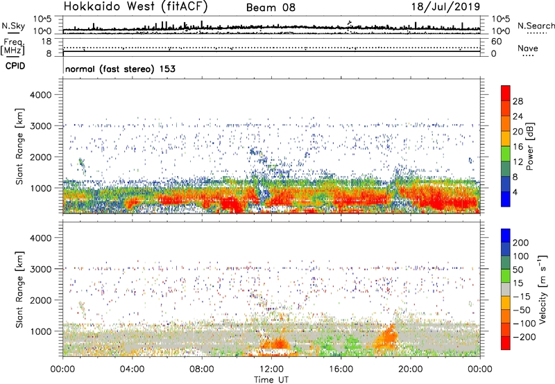Click the "200" tick on the Velocity colorbar
Screen dimensions: 555x384
pos(521,243)
